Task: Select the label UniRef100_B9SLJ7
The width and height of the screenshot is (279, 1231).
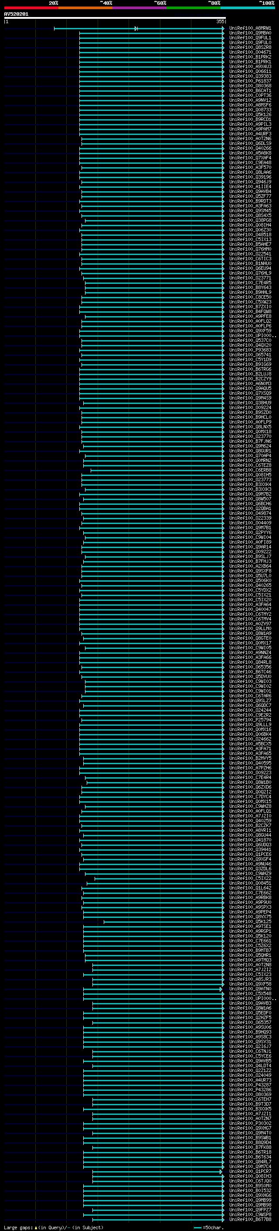Action: pyautogui.click(x=250, y=556)
